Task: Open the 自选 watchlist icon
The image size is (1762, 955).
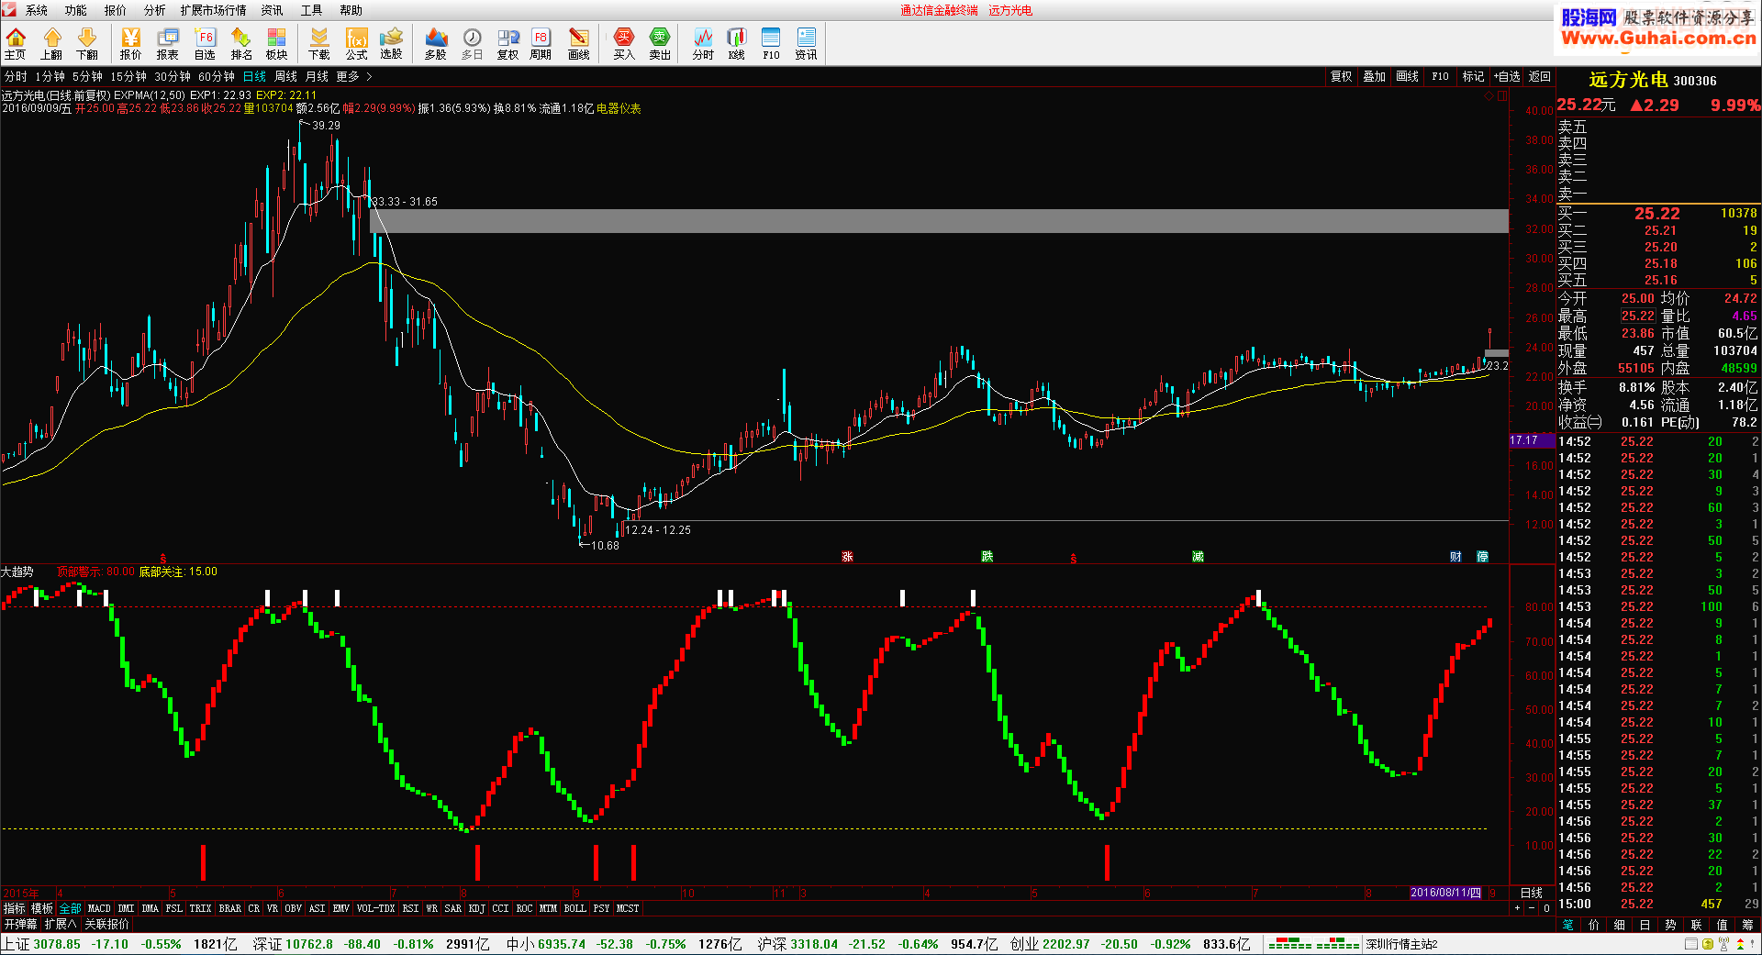Action: pyautogui.click(x=205, y=43)
